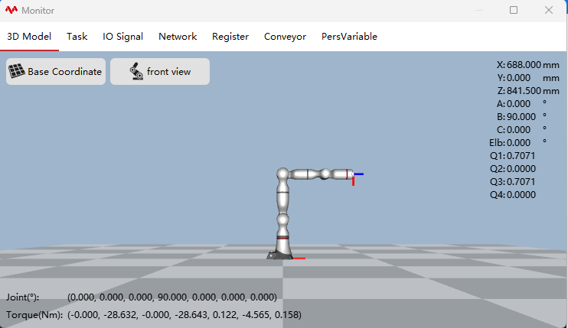Click the robot base in 3D view
This screenshot has width=568, height=328.
[x=280, y=255]
